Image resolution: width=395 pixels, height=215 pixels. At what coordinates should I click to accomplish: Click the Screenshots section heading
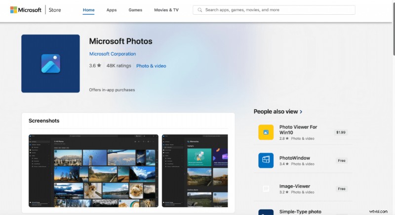pos(44,121)
